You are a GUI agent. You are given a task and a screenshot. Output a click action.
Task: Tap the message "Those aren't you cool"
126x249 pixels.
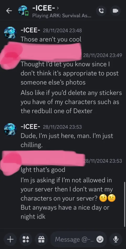pyautogui.click(x=51, y=39)
